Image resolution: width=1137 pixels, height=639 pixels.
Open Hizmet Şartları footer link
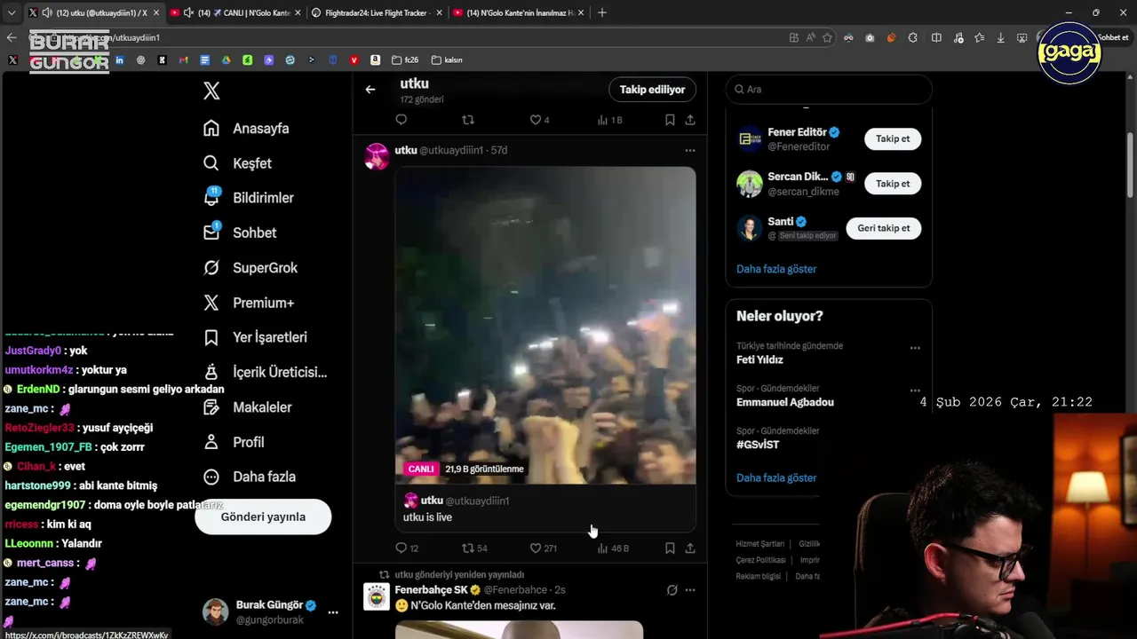pyautogui.click(x=760, y=544)
